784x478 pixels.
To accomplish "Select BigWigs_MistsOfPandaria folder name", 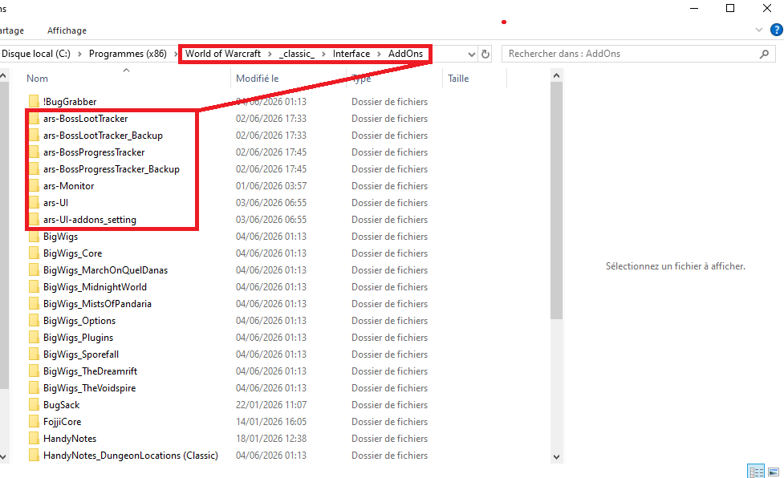I will coord(98,304).
